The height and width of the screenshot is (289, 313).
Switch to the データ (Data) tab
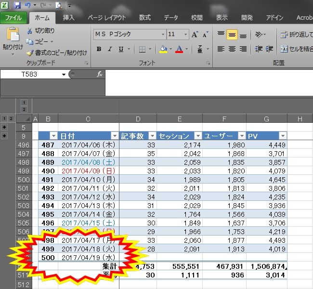[170, 18]
